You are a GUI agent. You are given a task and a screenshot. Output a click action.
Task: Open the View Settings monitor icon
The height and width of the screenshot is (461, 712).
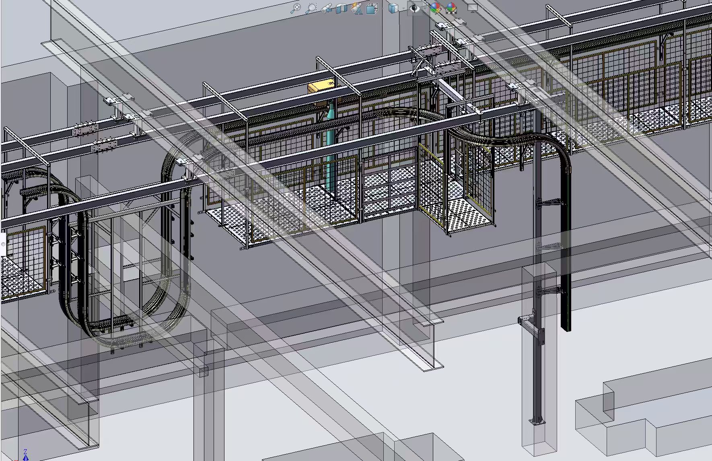coord(472,8)
